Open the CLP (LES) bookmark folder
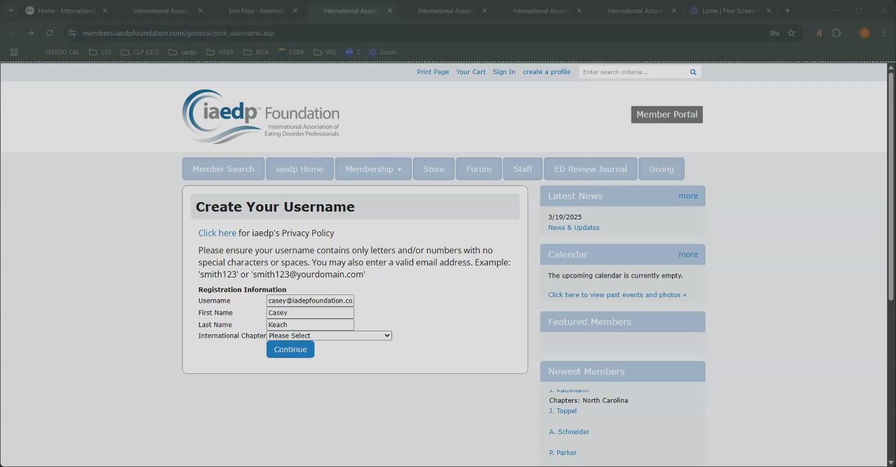Image resolution: width=896 pixels, height=467 pixels. point(139,52)
